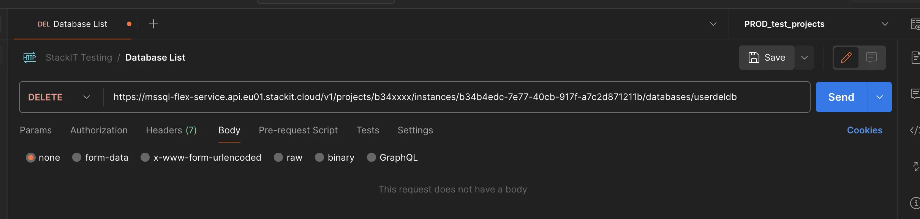
Task: Click the HTTP request type icon
Action: click(x=30, y=58)
